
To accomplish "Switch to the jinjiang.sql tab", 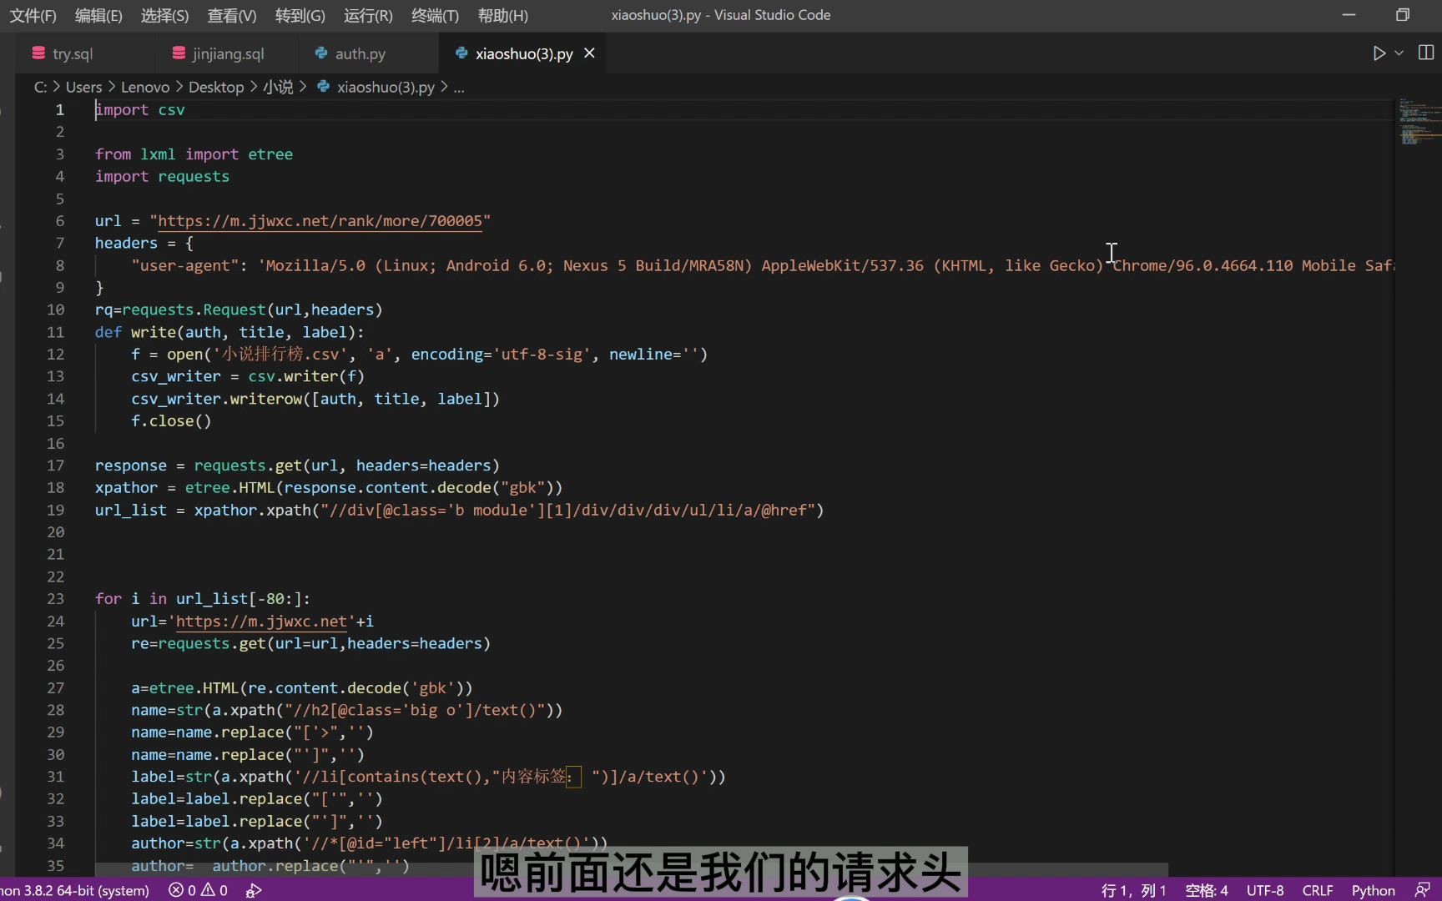I will [x=228, y=53].
